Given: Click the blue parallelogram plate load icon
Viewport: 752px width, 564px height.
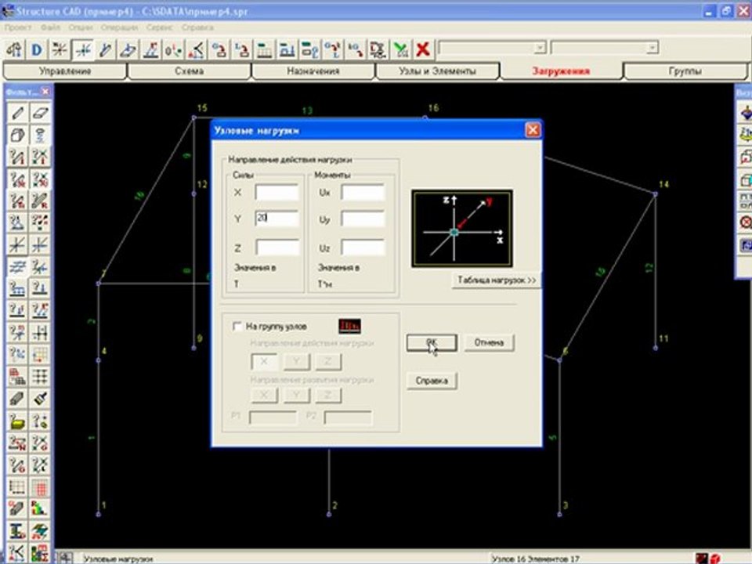Looking at the screenshot, I should [x=128, y=49].
